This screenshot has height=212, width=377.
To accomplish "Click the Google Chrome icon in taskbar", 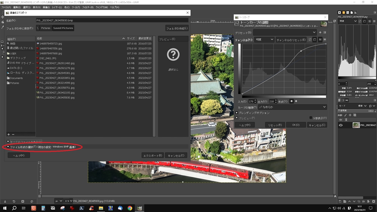I will pyautogui.click(x=130, y=208).
